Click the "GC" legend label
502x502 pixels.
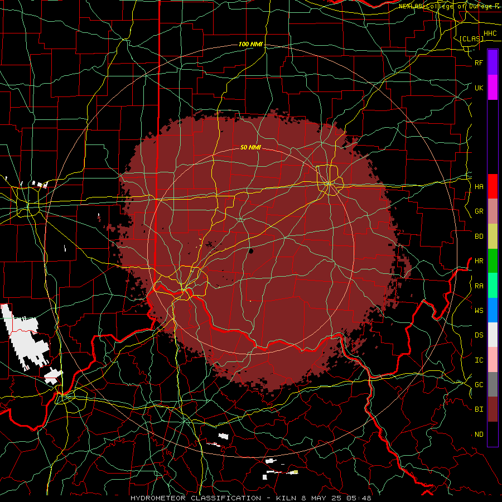tap(479, 385)
